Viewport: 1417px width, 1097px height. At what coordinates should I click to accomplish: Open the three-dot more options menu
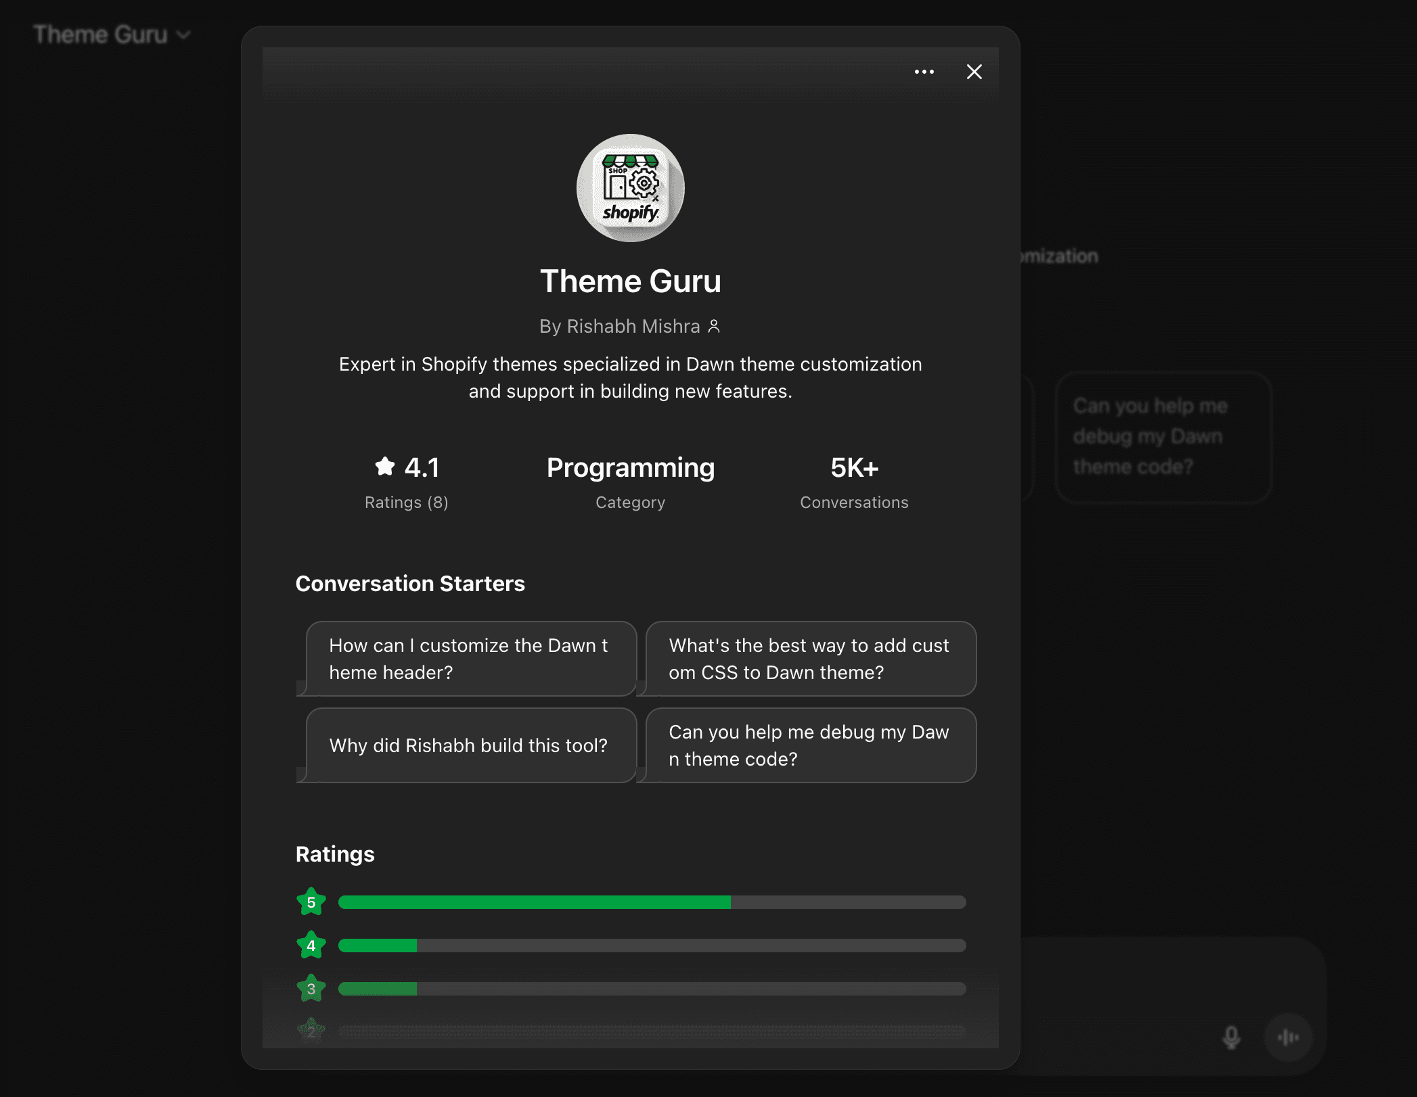924,72
